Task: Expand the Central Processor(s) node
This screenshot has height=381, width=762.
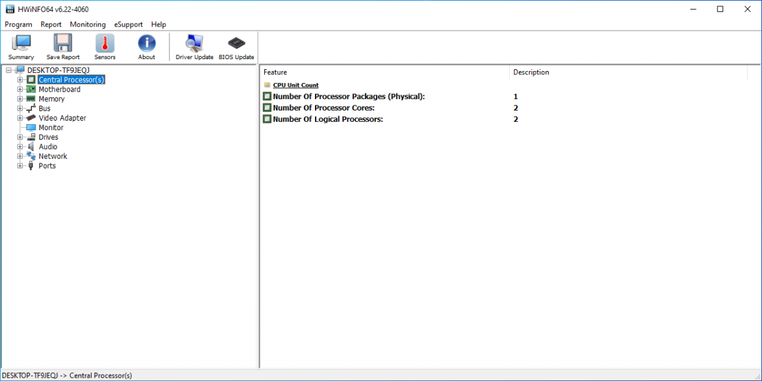Action: click(20, 80)
